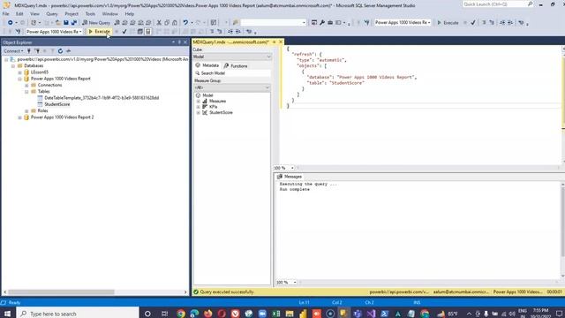Open the Project menu

coord(72,14)
